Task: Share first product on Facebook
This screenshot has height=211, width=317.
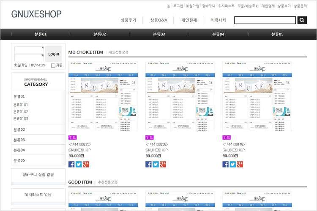Action: click(71, 164)
